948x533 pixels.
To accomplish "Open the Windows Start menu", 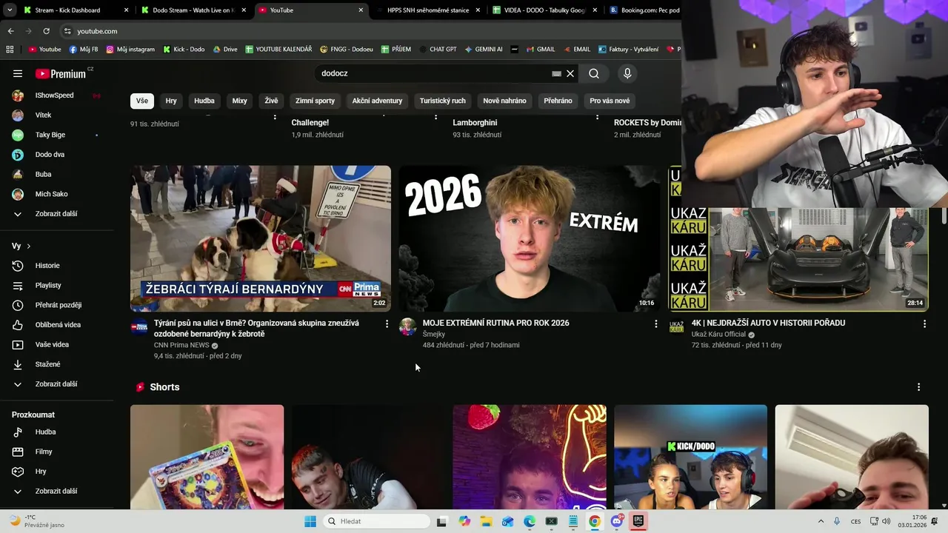I will [x=310, y=521].
